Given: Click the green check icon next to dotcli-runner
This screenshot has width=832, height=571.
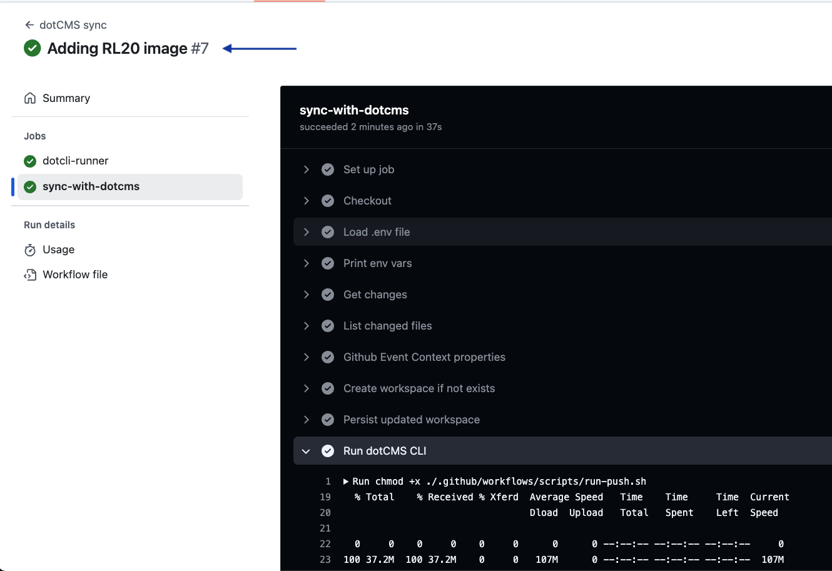Looking at the screenshot, I should pyautogui.click(x=29, y=161).
